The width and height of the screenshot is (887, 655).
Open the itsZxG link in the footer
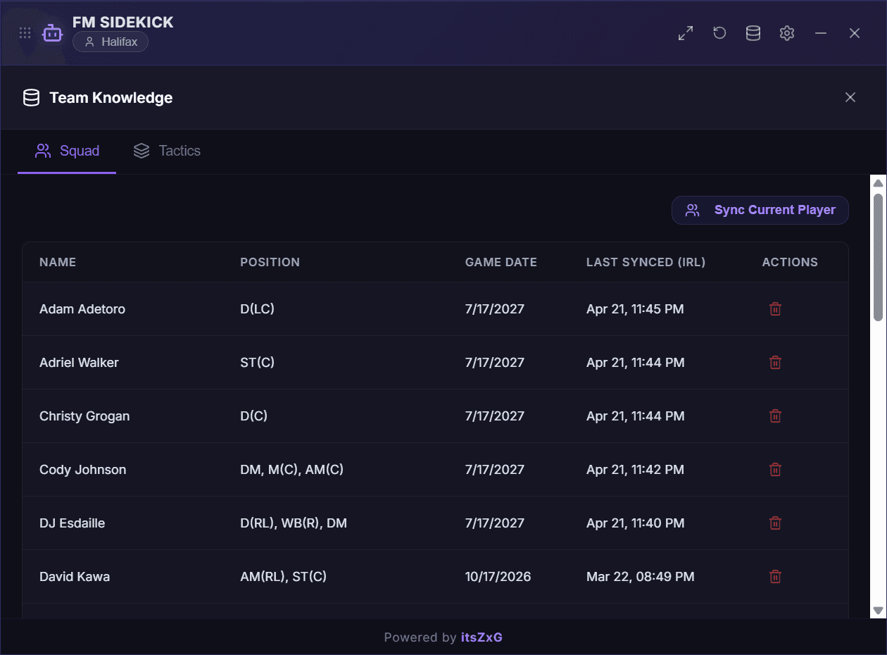click(x=482, y=637)
